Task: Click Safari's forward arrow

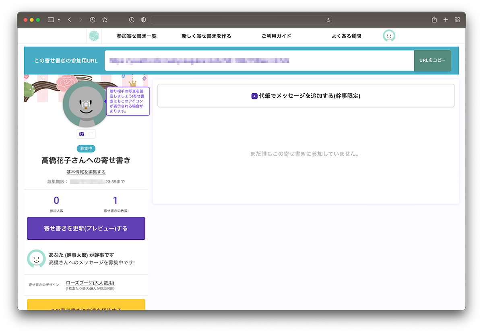Action: pyautogui.click(x=80, y=20)
